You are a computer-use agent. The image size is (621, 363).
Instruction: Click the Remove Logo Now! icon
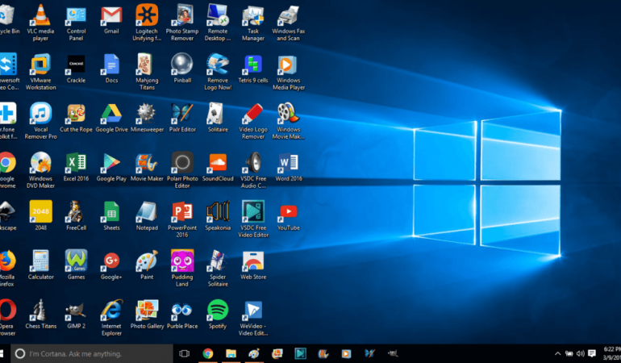(x=218, y=65)
